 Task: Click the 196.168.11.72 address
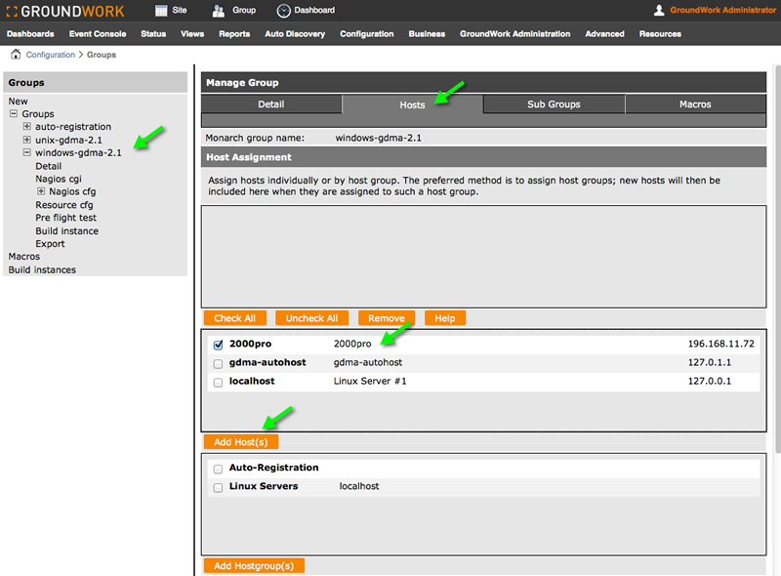click(x=721, y=344)
